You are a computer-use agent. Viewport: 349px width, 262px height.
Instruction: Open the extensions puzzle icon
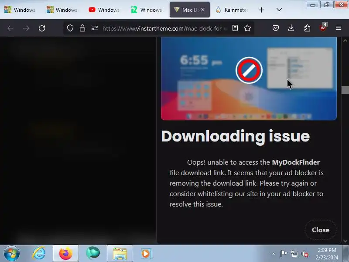click(x=307, y=28)
